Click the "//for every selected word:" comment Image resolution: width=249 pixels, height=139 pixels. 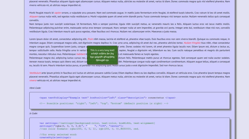tap(58, 135)
